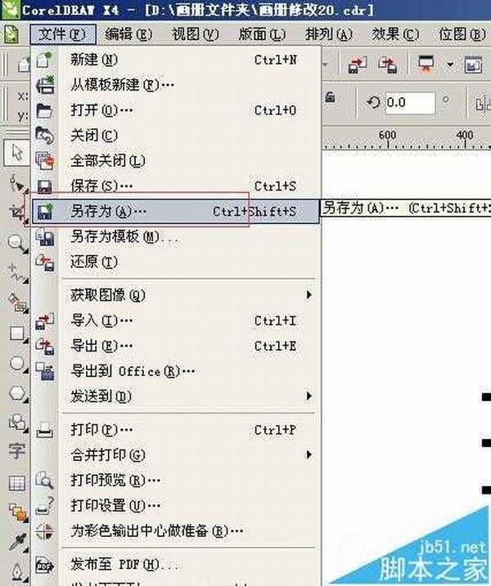Screen dimensions: 491x586
Task: Choose the Ellipse tool in the toolbox
Action: coord(16,363)
